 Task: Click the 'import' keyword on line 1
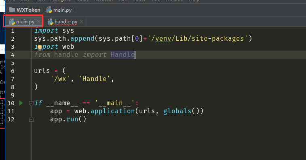pos(46,31)
